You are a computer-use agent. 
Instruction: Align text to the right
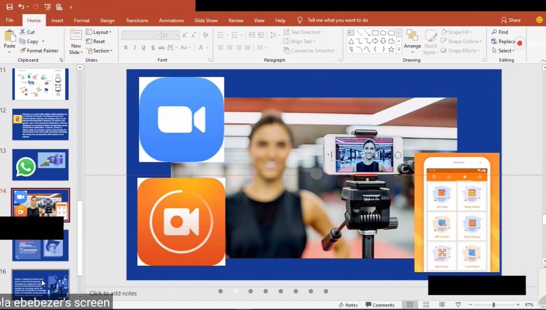point(238,47)
